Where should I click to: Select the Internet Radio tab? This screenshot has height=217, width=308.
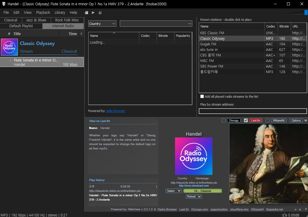63,26
